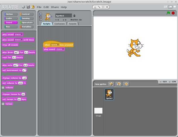Select the Sound block category
Viewport: 178px width, 137px height.
point(11,22)
